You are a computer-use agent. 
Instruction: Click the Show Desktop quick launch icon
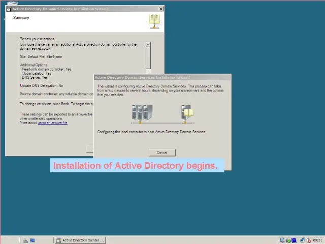click(32, 240)
